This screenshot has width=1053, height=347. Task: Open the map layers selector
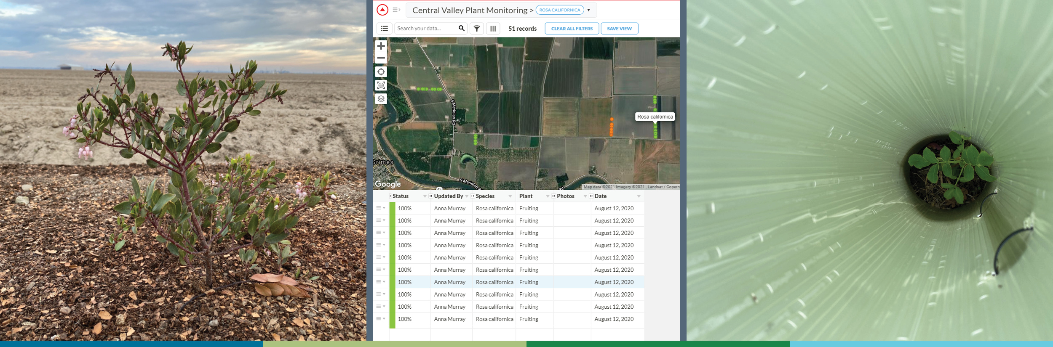click(381, 99)
